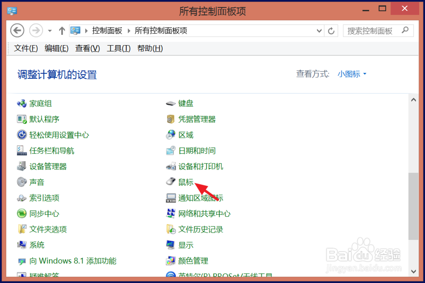Click the scrollbar up arrow
The height and width of the screenshot is (283, 425).
point(414,100)
